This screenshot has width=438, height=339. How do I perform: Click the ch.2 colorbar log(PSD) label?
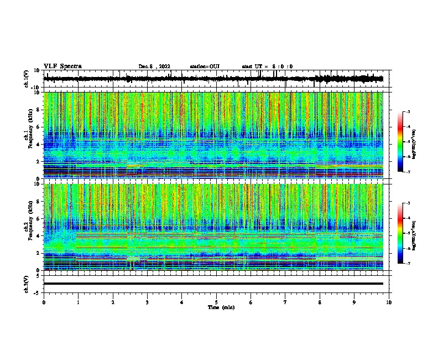pos(414,235)
